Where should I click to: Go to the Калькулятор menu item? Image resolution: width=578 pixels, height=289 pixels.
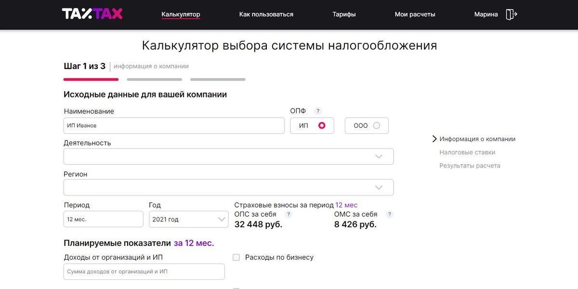[x=181, y=14]
